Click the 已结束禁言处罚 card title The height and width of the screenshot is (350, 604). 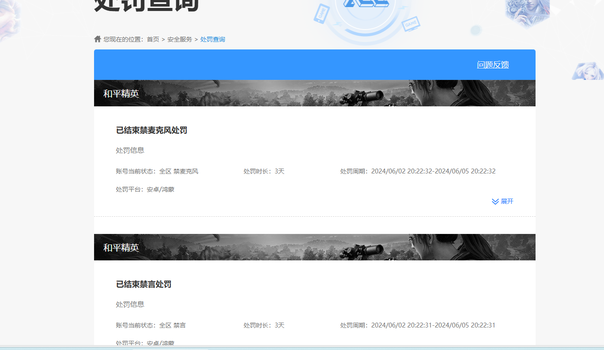(x=143, y=284)
